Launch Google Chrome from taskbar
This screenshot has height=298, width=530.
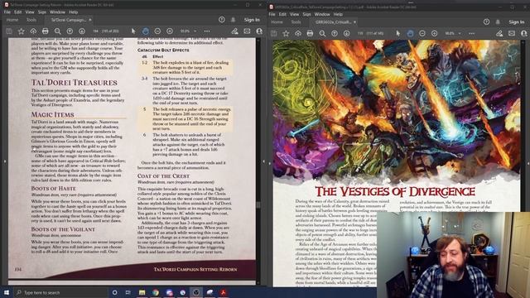point(156,292)
